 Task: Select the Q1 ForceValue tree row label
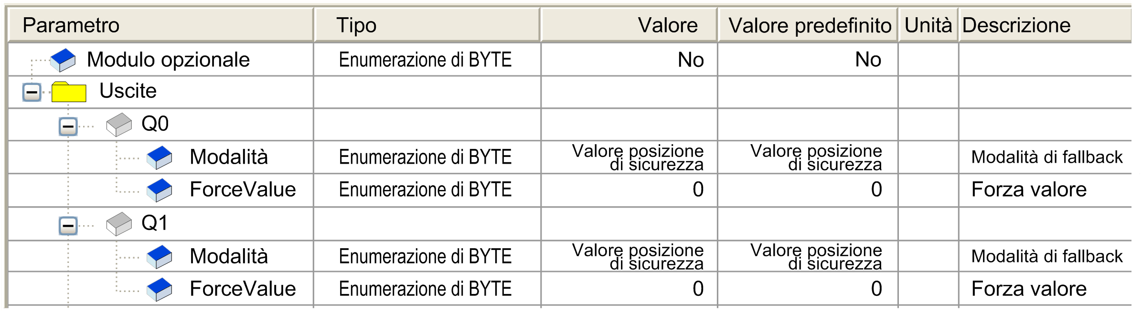[x=243, y=289]
